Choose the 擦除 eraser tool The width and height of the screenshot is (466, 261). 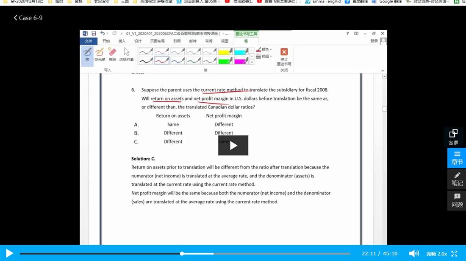112,54
